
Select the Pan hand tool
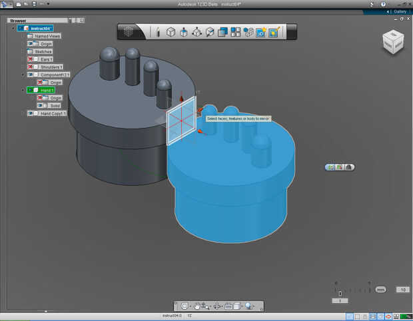click(x=198, y=306)
